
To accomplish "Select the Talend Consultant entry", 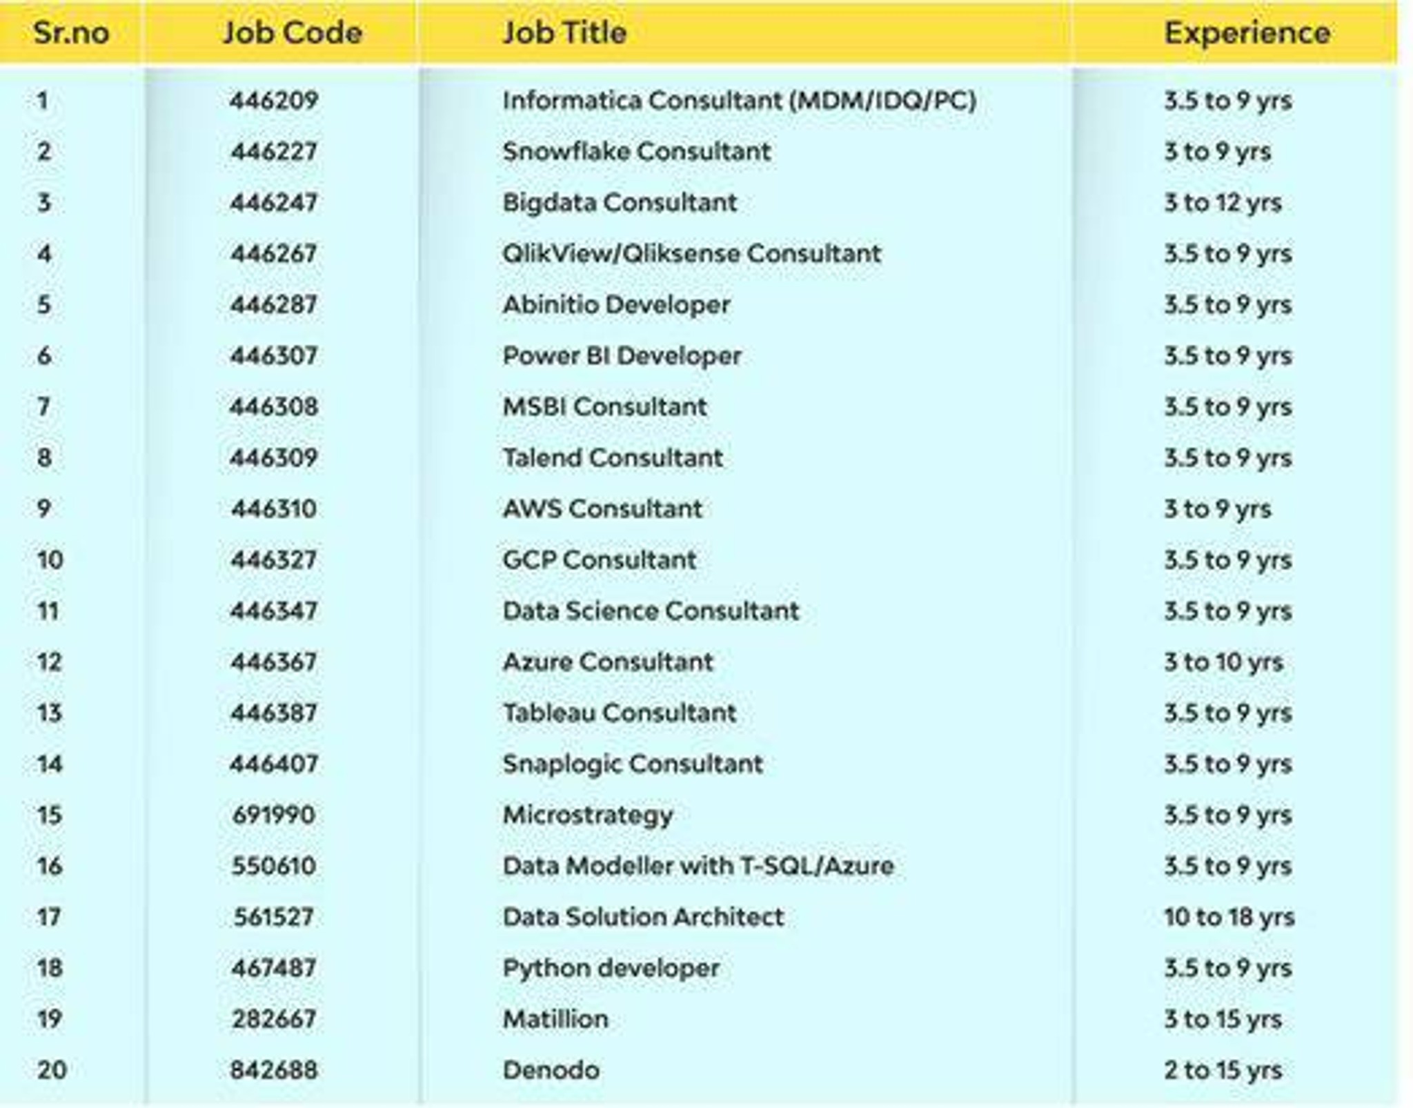I will pyautogui.click(x=613, y=458).
